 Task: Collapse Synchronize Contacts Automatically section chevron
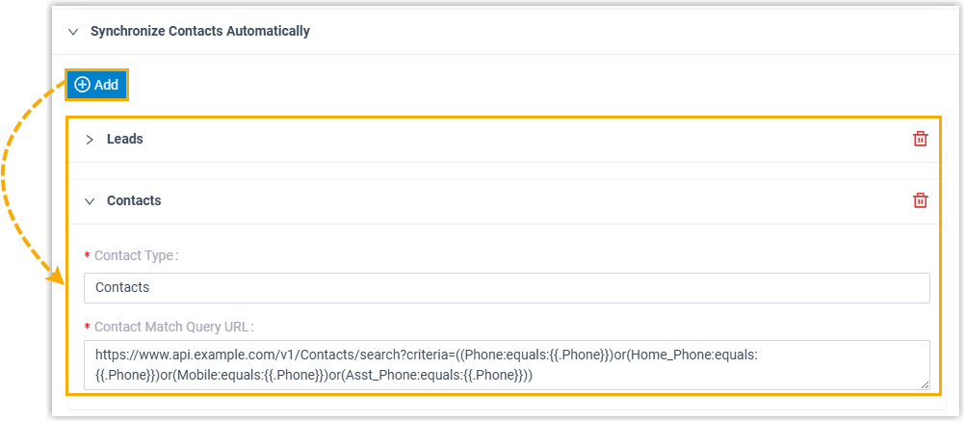pos(72,31)
